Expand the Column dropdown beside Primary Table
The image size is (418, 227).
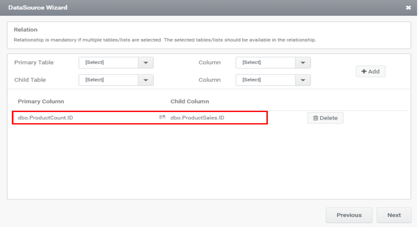click(x=303, y=63)
